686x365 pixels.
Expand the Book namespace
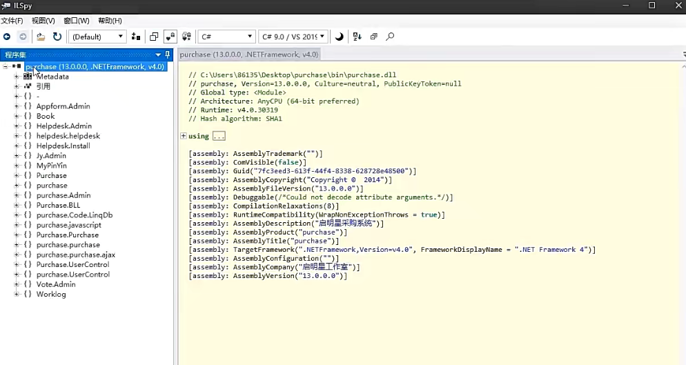(16, 116)
